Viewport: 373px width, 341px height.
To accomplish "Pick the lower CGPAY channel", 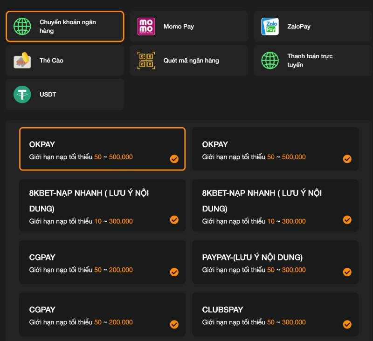I will (102, 314).
